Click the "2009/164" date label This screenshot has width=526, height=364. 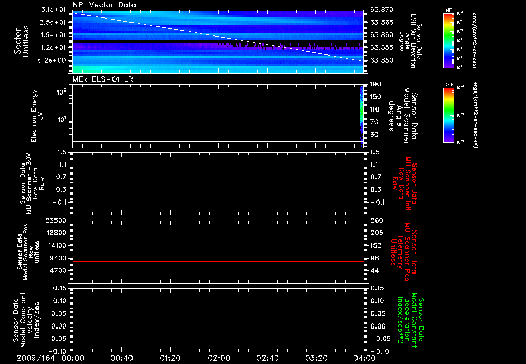35,358
